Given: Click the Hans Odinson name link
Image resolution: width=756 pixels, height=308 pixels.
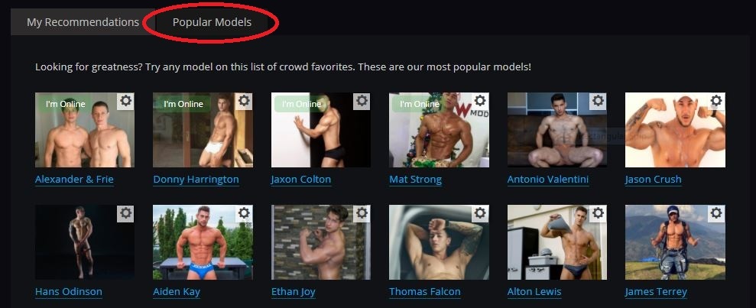Looking at the screenshot, I should [69, 292].
